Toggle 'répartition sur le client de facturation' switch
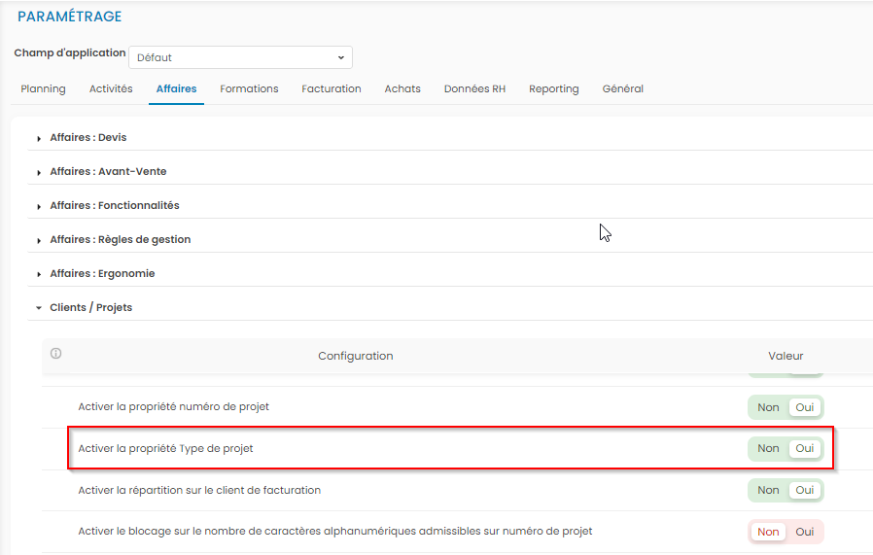 click(786, 491)
